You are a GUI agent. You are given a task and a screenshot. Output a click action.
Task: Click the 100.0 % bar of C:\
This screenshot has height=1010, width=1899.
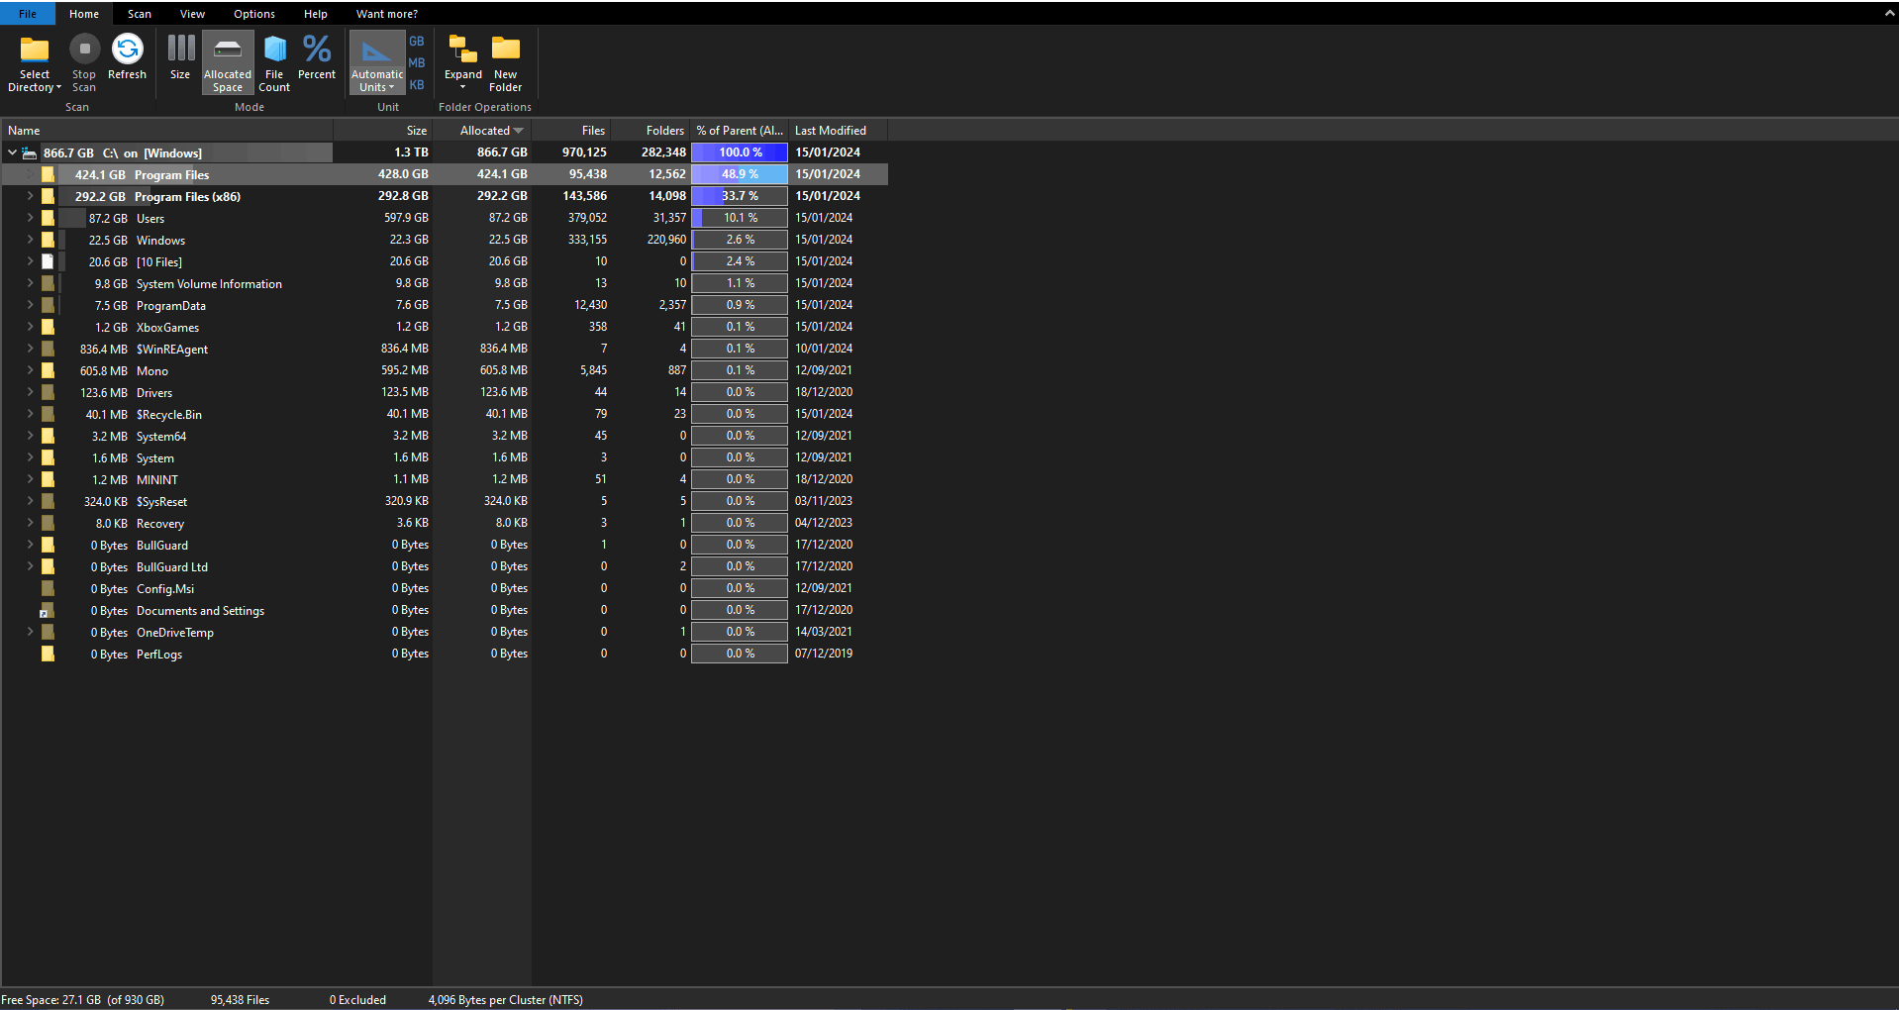click(x=740, y=152)
